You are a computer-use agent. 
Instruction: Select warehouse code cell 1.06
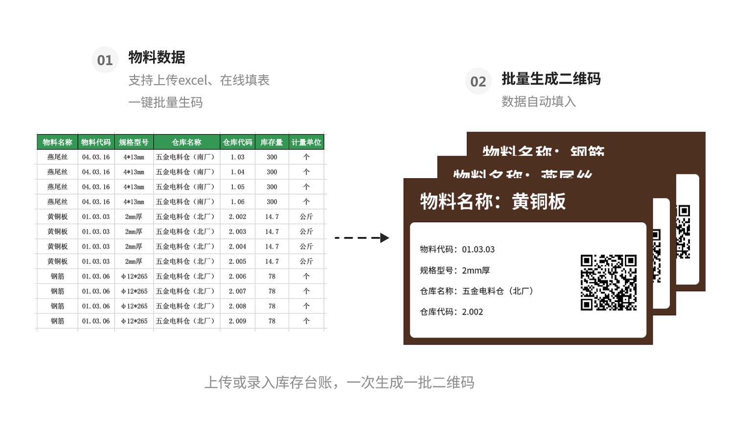point(237,202)
